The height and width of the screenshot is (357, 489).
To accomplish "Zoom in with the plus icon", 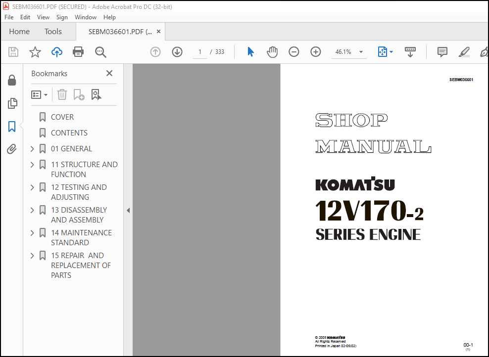I will click(x=316, y=52).
